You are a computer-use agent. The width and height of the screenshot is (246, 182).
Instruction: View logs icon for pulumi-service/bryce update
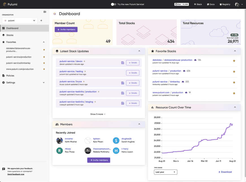click(x=123, y=83)
